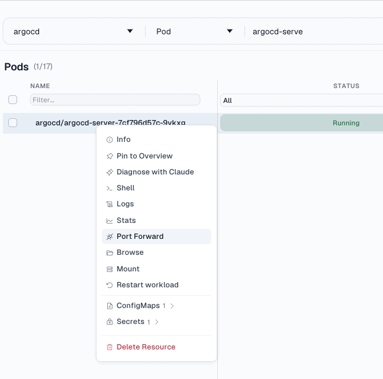Screen dimensions: 383x379
Task: Tick the select-all checkbox in the header
Action: 12,99
